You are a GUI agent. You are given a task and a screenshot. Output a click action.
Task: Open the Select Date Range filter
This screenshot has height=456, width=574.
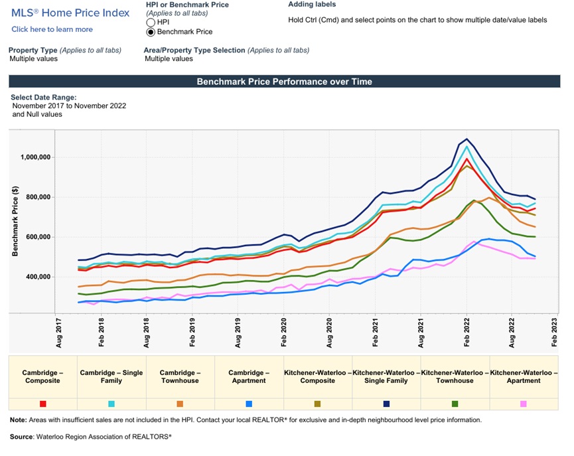(x=68, y=106)
